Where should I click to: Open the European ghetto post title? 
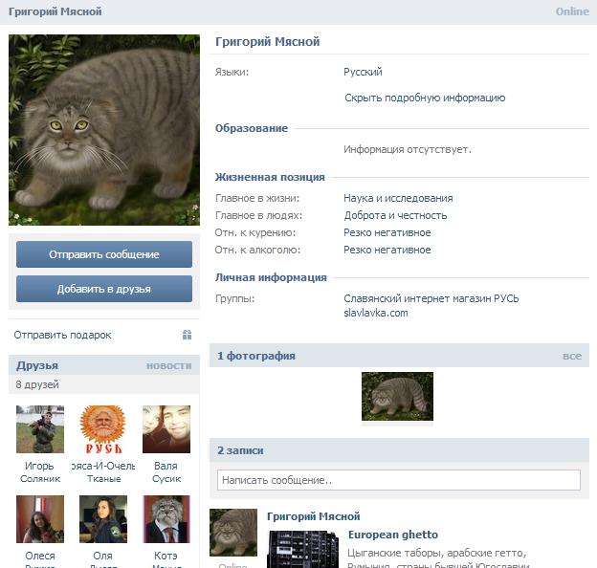point(393,535)
